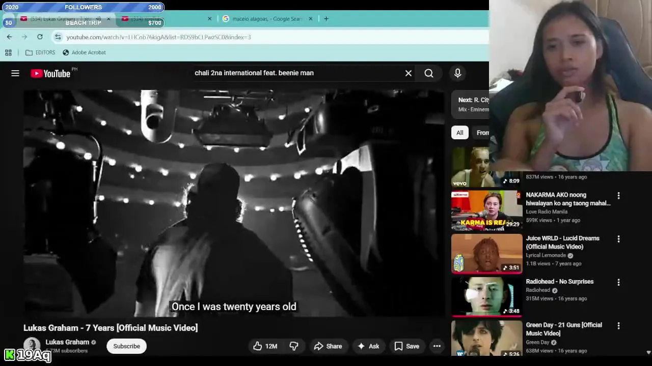Image resolution: width=652 pixels, height=366 pixels.
Task: Select the All filter chip
Action: [x=459, y=133]
